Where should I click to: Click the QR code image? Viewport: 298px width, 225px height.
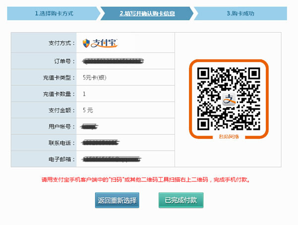(x=229, y=99)
